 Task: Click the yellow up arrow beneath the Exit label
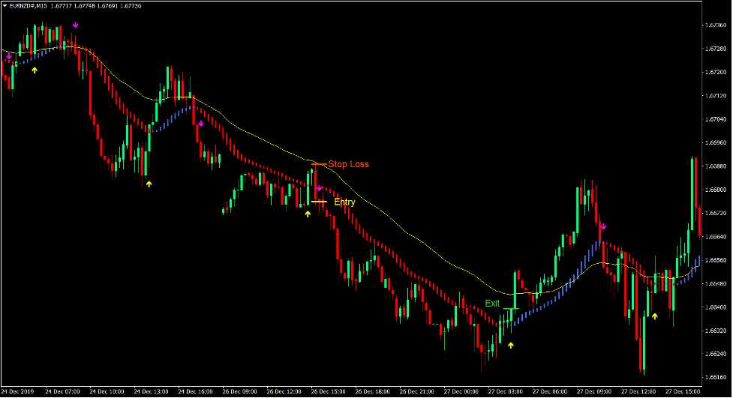pos(511,346)
